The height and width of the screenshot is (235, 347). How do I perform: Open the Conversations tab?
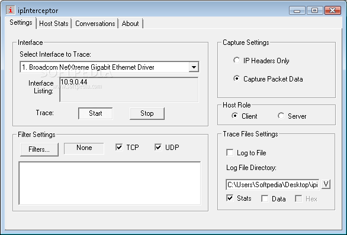95,24
